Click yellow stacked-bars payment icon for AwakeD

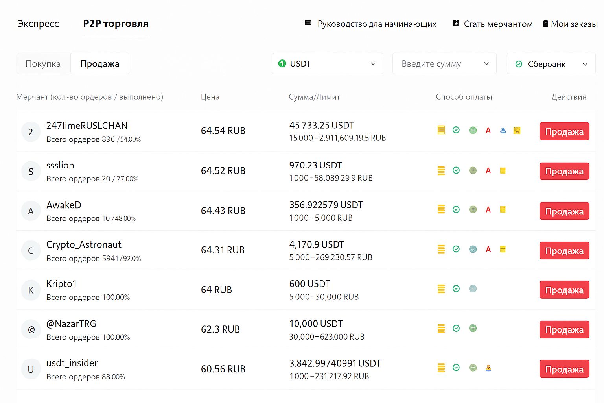click(x=441, y=209)
